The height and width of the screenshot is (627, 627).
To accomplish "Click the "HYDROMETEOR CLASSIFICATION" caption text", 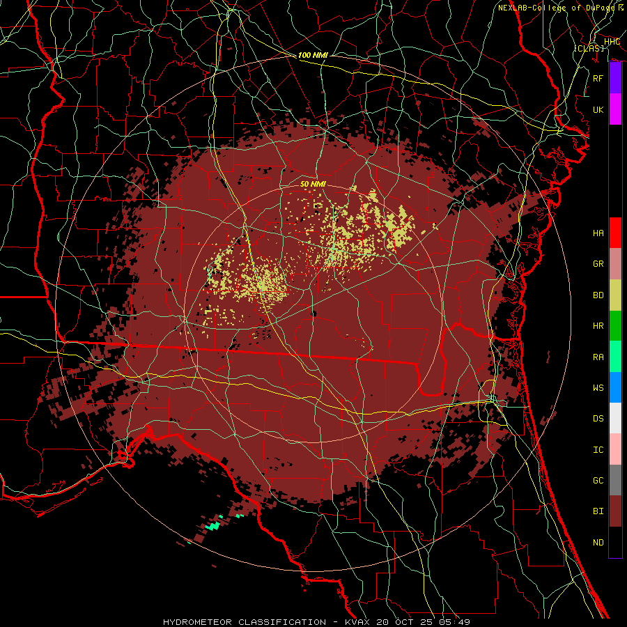I will (x=245, y=622).
